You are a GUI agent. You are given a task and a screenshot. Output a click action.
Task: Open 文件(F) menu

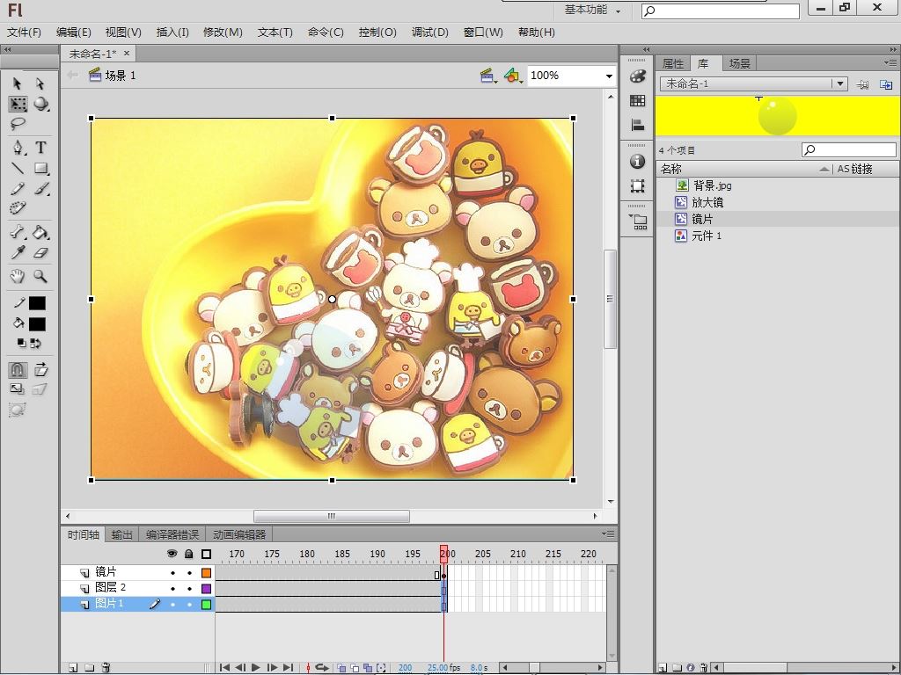point(24,33)
